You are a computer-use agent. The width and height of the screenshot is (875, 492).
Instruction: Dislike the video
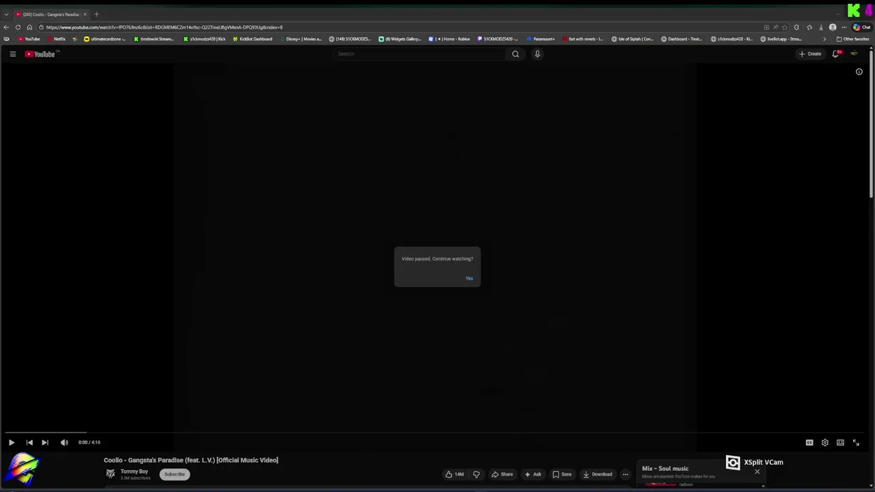point(476,474)
